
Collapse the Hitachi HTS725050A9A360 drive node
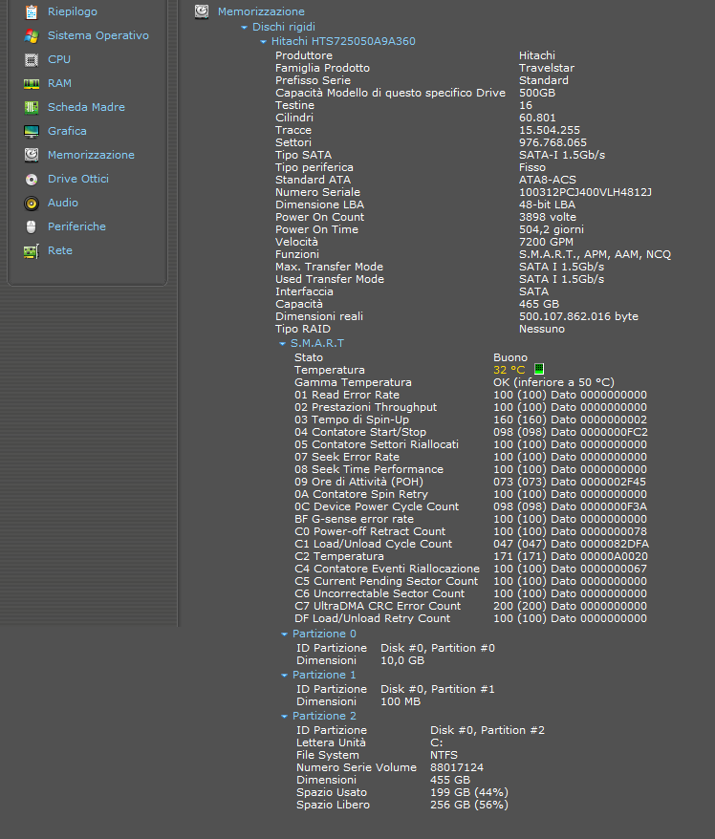(x=263, y=42)
